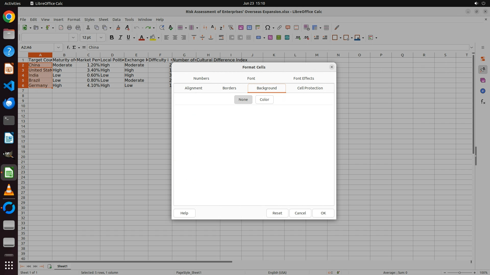This screenshot has height=275, width=490.
Task: Click the Format as Percent icon
Action: click(270, 37)
